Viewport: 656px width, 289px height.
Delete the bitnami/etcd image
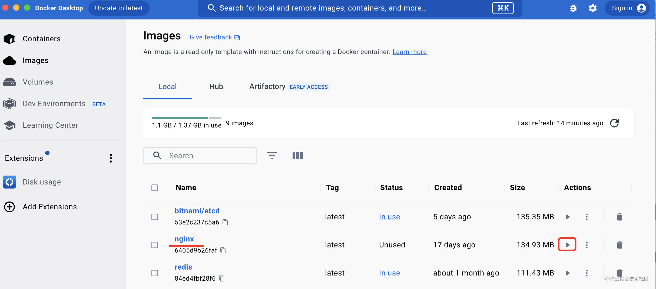(619, 217)
